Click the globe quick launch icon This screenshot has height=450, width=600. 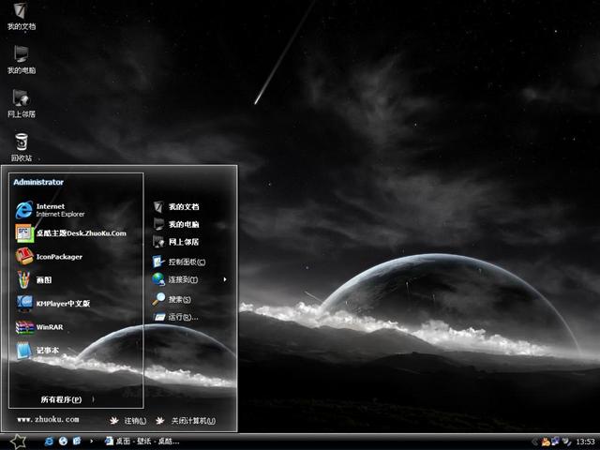click(x=63, y=442)
